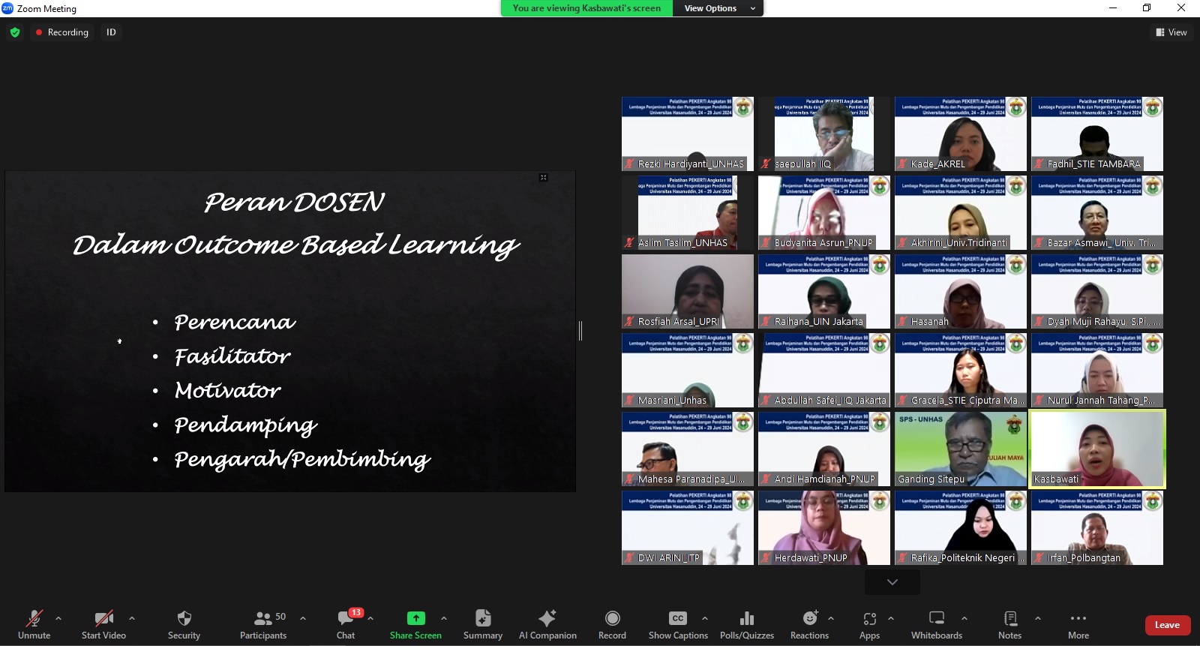Expand more video thumbnails chevron below gallery
This screenshot has height=646, width=1200.
tap(892, 582)
